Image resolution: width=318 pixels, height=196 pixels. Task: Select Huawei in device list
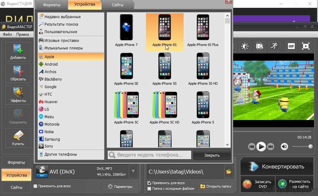[71, 102]
